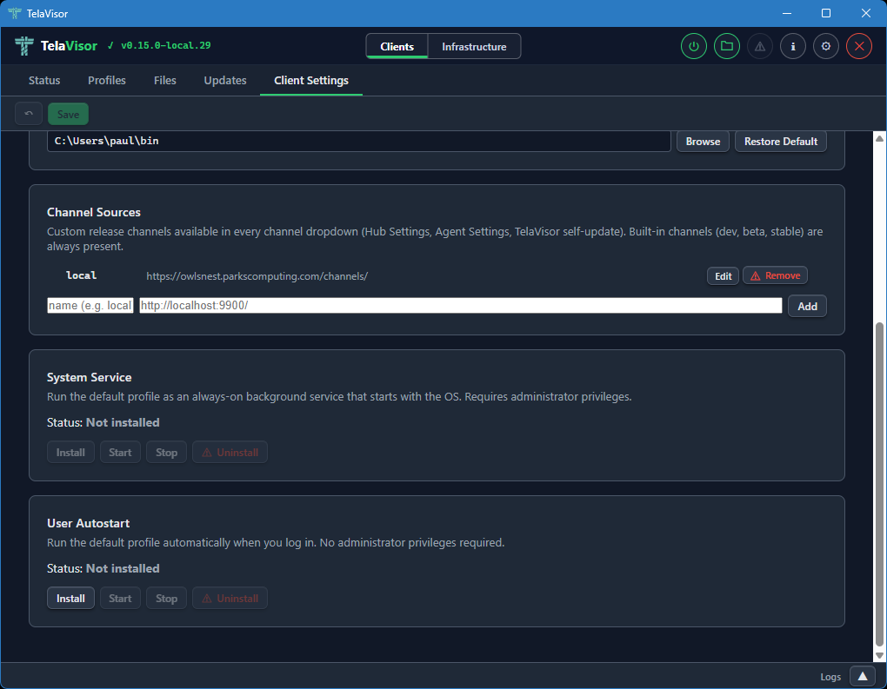887x689 pixels.
Task: Open the green folder icon button
Action: point(727,46)
